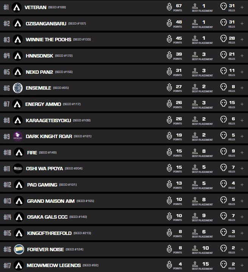Open the OSAKA GALS CCC team name

click(x=47, y=217)
